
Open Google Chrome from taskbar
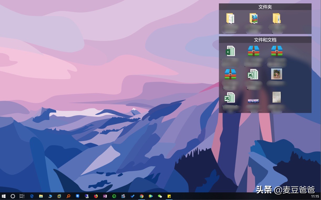click(142, 196)
